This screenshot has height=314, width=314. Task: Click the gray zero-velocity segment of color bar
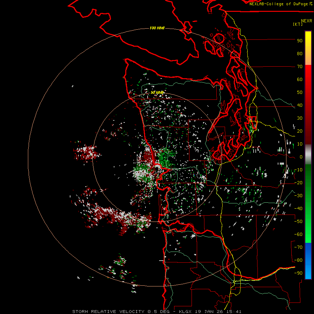pos(308,155)
